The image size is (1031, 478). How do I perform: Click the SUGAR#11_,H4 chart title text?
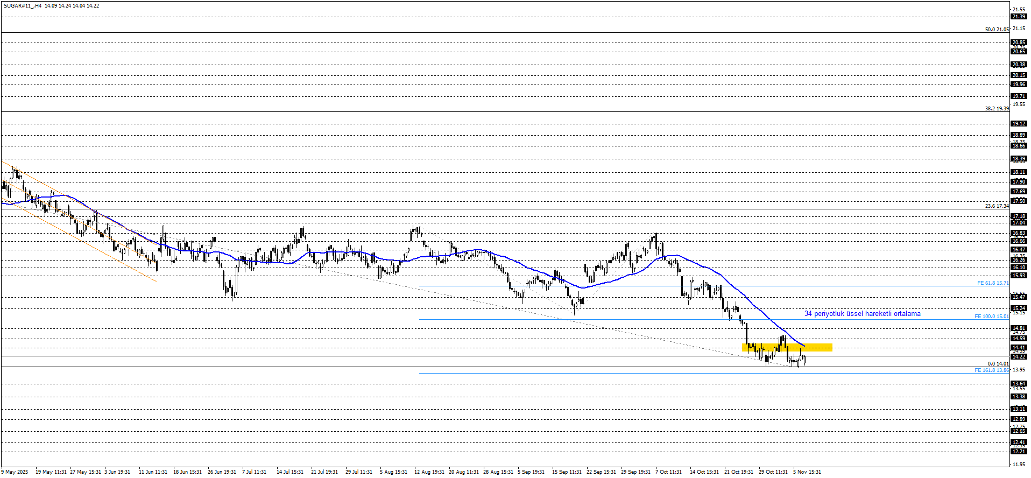click(23, 6)
